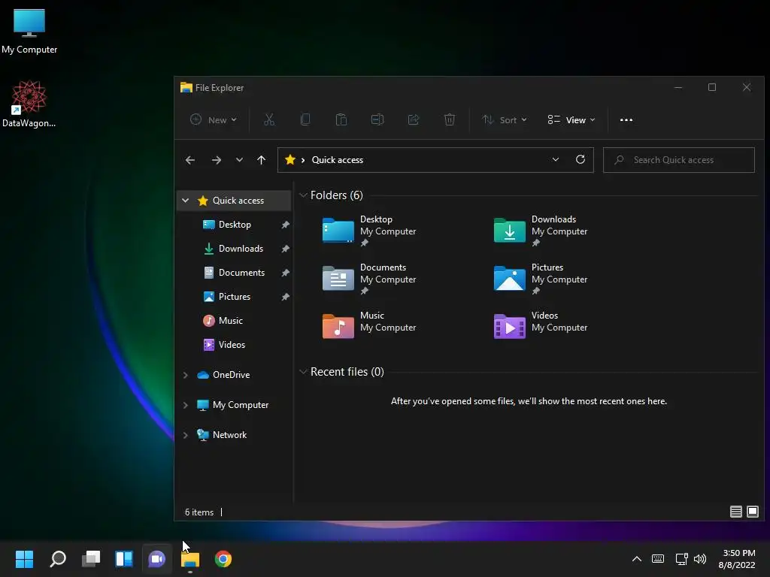Go forward with the right arrow
Image resolution: width=770 pixels, height=577 pixels.
pos(216,160)
